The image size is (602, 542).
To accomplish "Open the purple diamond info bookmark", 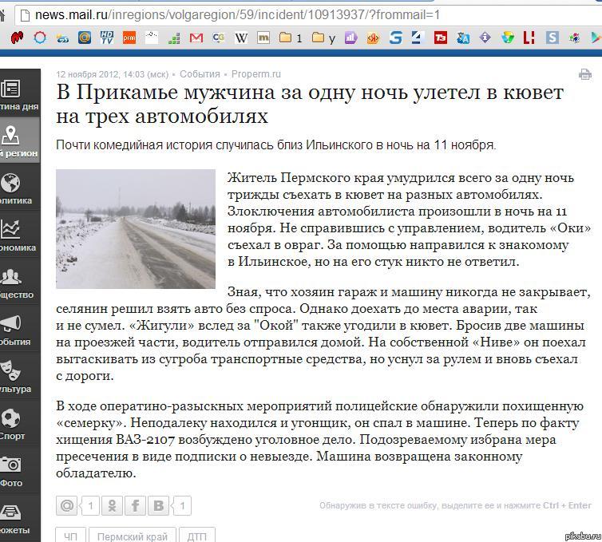I will coord(485,38).
